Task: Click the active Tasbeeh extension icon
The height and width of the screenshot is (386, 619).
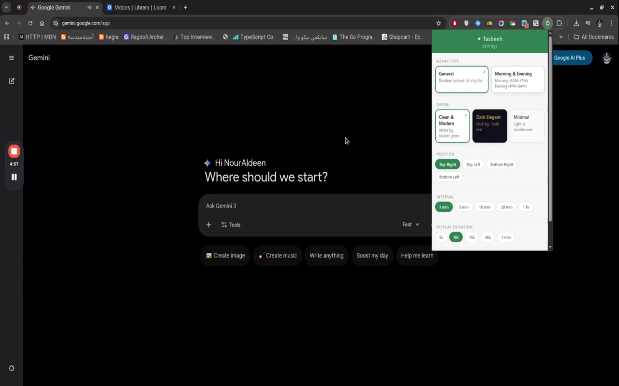Action: click(547, 23)
